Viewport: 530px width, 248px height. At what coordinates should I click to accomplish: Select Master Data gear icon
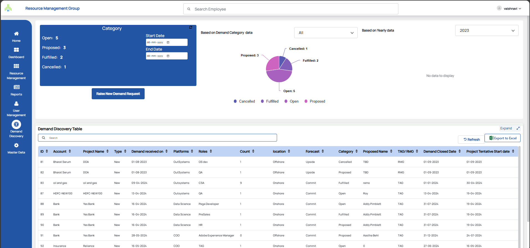[16, 145]
